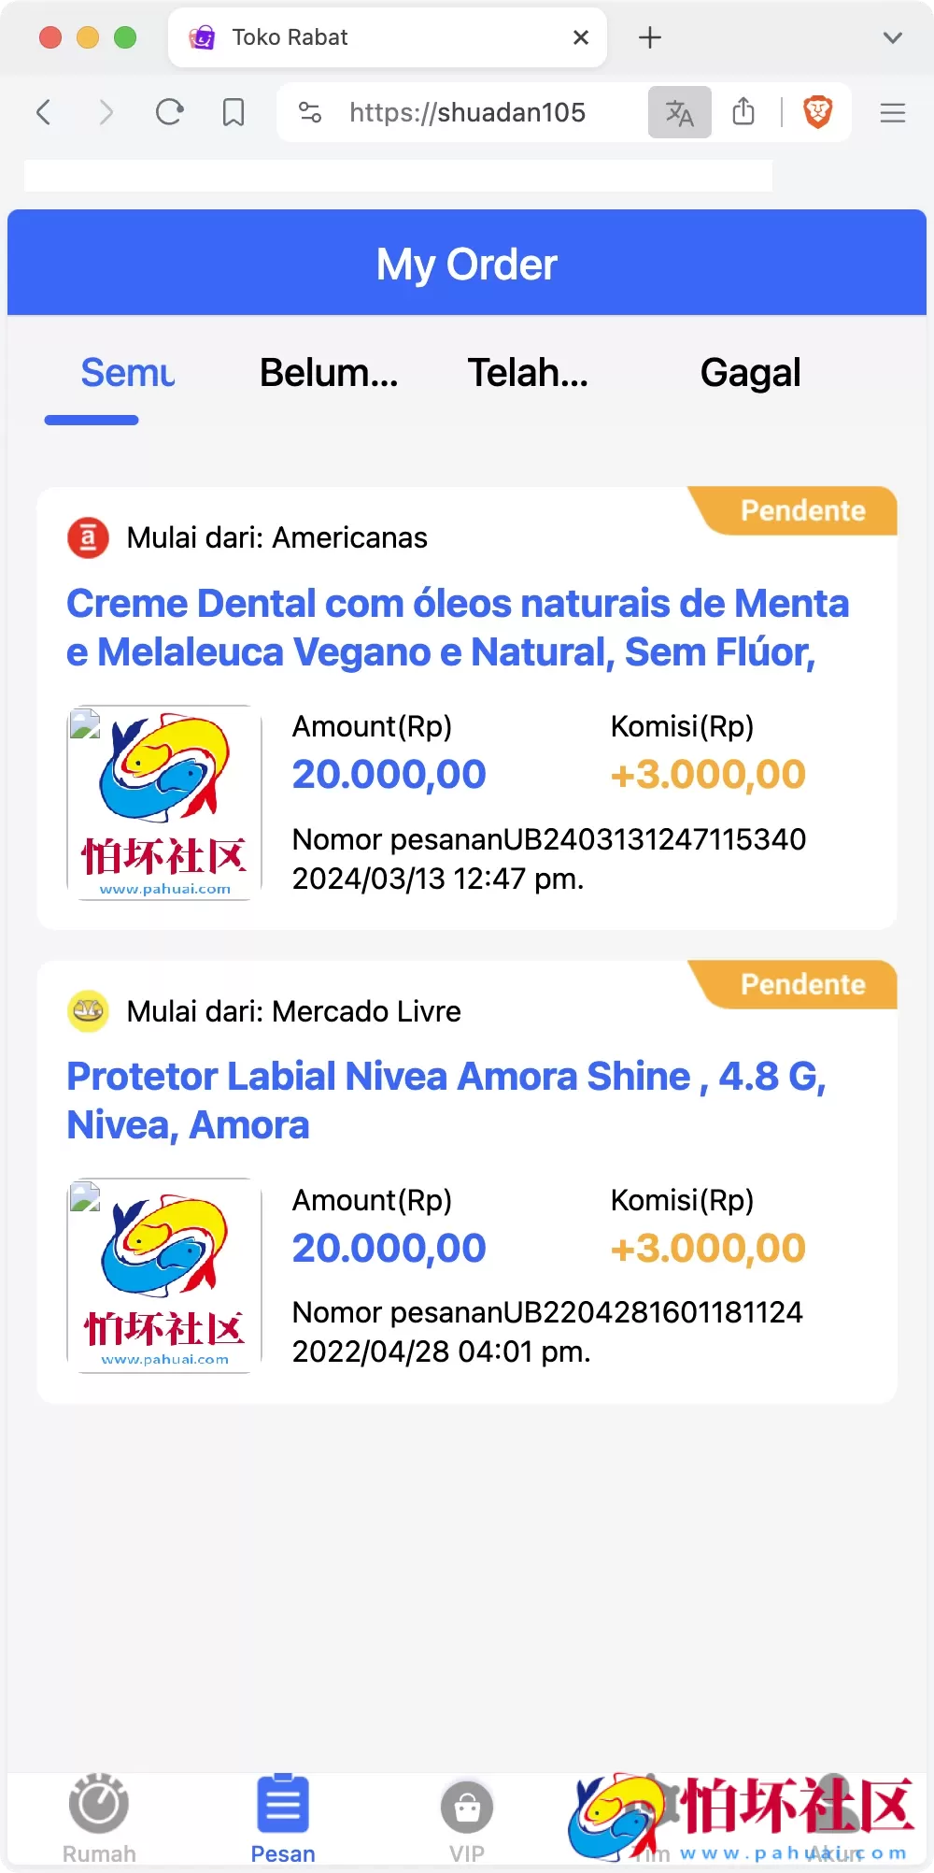The width and height of the screenshot is (934, 1873).
Task: Open a new browser tab with plus
Action: point(650,37)
